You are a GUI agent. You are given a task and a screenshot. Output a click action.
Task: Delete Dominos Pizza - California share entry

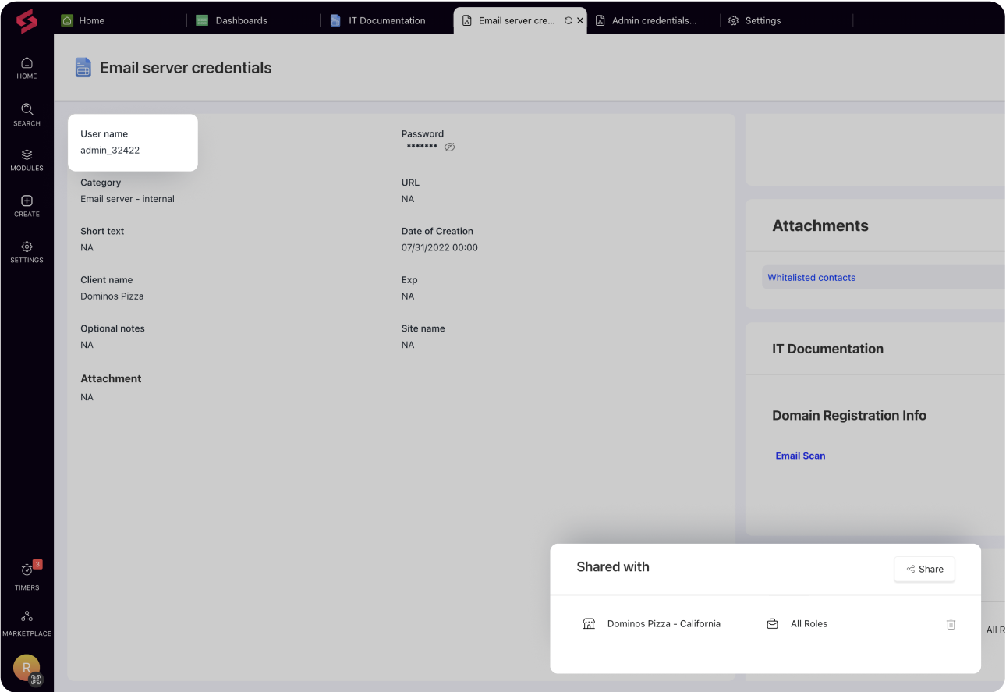tap(951, 624)
